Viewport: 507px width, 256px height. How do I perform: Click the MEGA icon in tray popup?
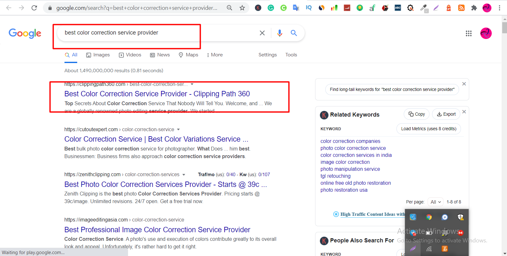pyautogui.click(x=460, y=233)
